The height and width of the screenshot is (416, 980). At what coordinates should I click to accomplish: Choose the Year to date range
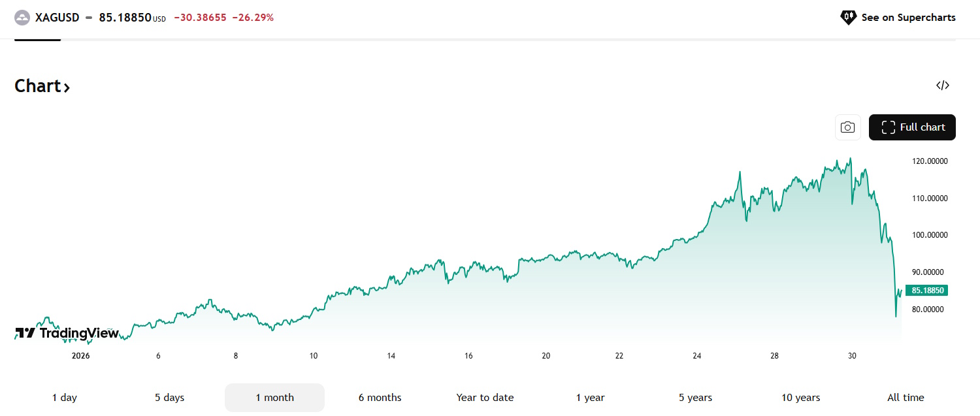[x=485, y=398]
